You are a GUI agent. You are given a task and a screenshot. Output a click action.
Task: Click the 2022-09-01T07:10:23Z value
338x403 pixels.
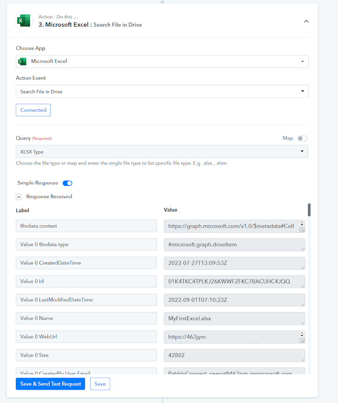(x=234, y=300)
